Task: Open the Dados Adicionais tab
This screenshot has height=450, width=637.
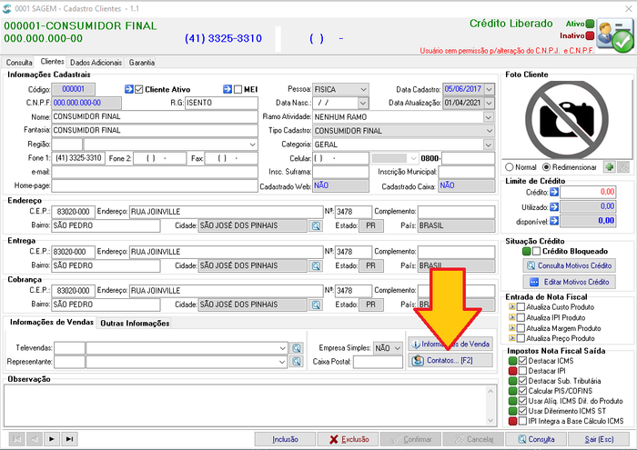Action: coord(96,63)
